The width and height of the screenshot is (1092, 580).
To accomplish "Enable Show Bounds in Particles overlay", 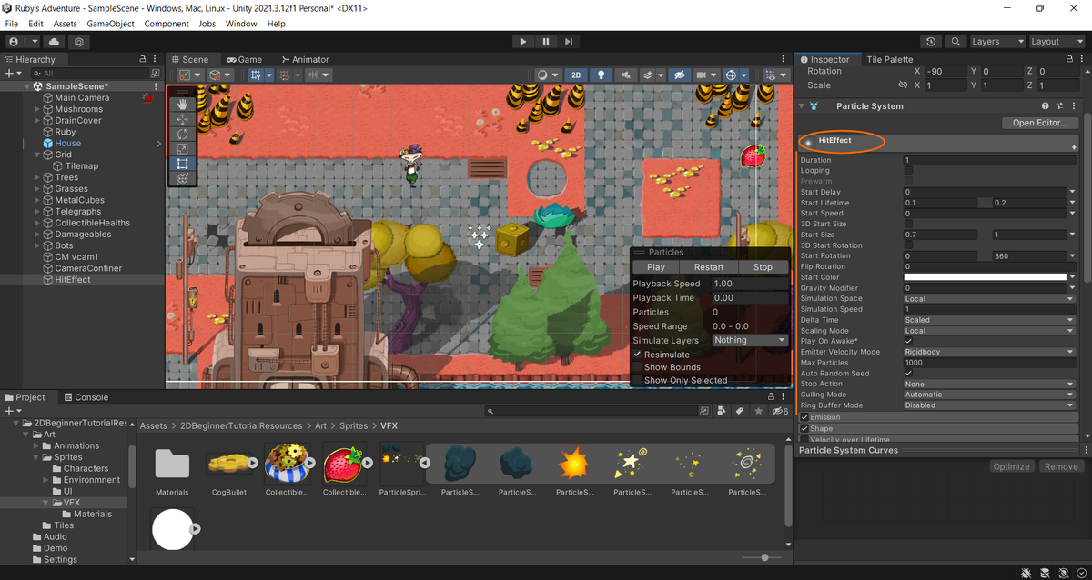I will pyautogui.click(x=638, y=367).
